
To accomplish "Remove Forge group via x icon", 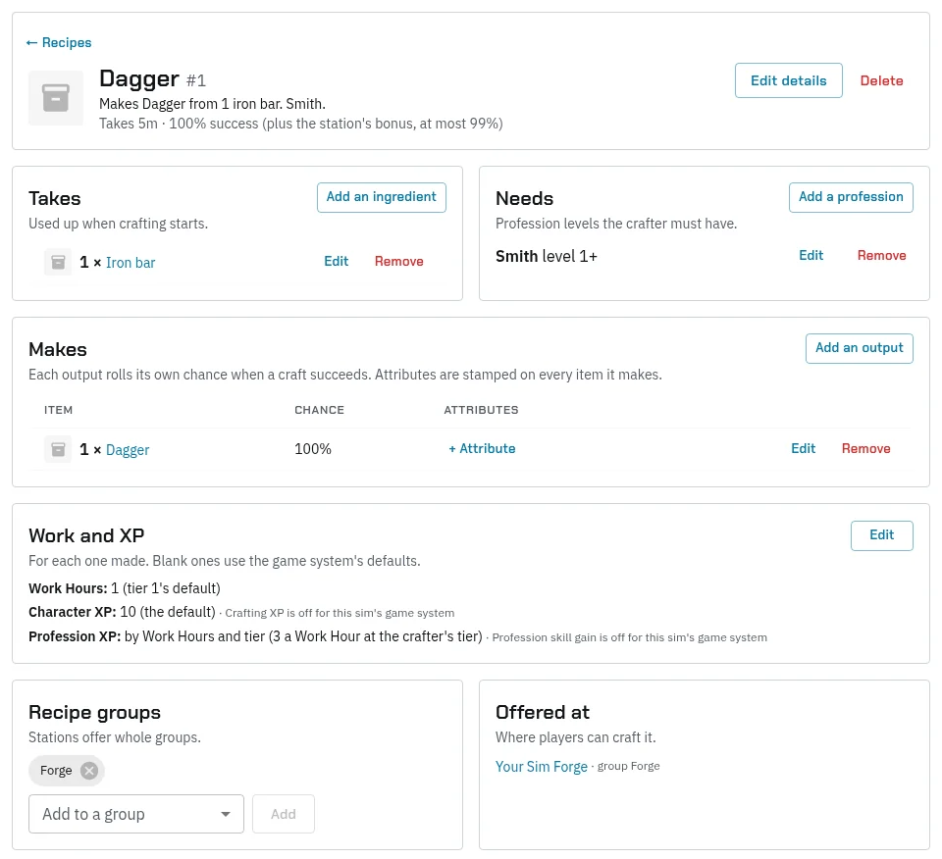I will tap(89, 770).
